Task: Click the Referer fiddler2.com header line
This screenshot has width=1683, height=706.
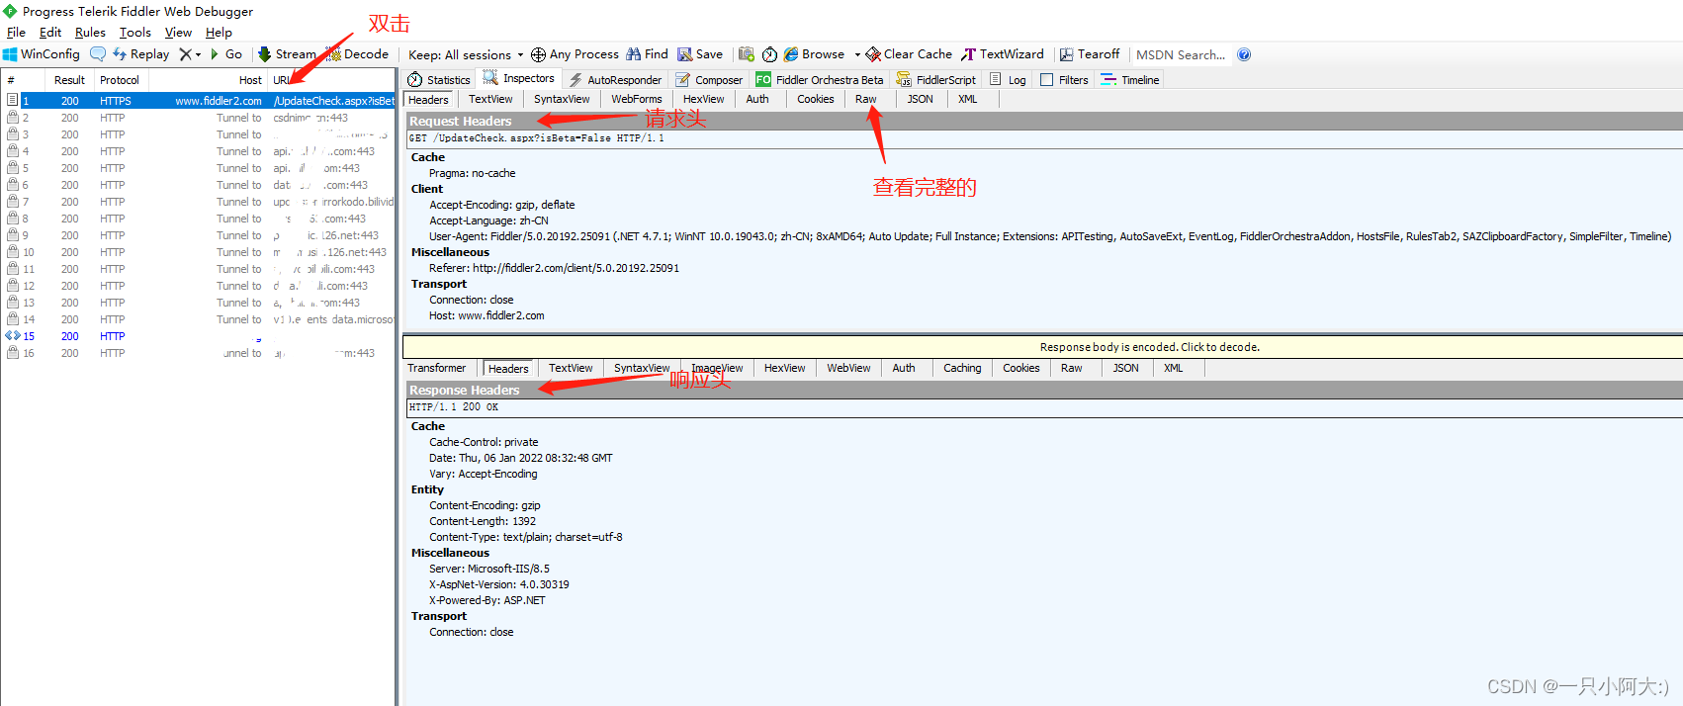Action: point(554,268)
